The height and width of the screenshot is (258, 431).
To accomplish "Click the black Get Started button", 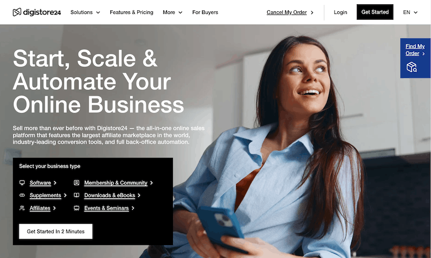I will [x=375, y=12].
